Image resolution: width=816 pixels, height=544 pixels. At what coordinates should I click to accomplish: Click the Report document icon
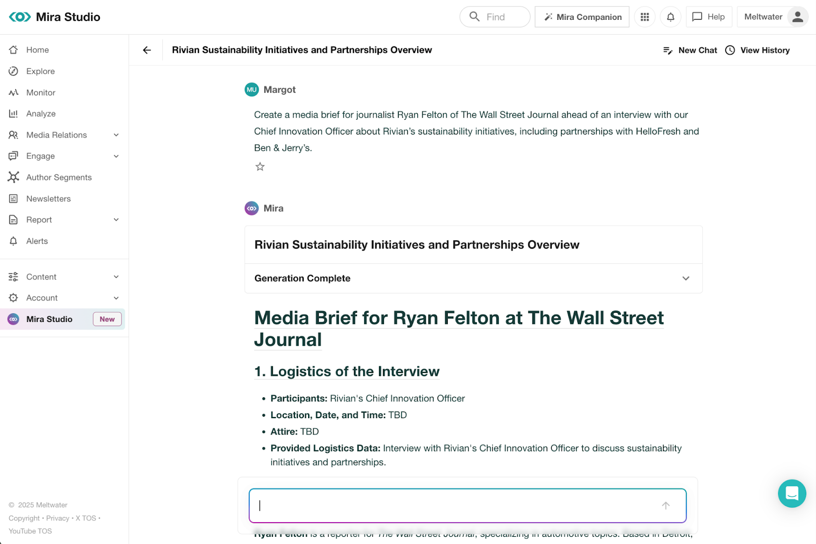click(14, 220)
